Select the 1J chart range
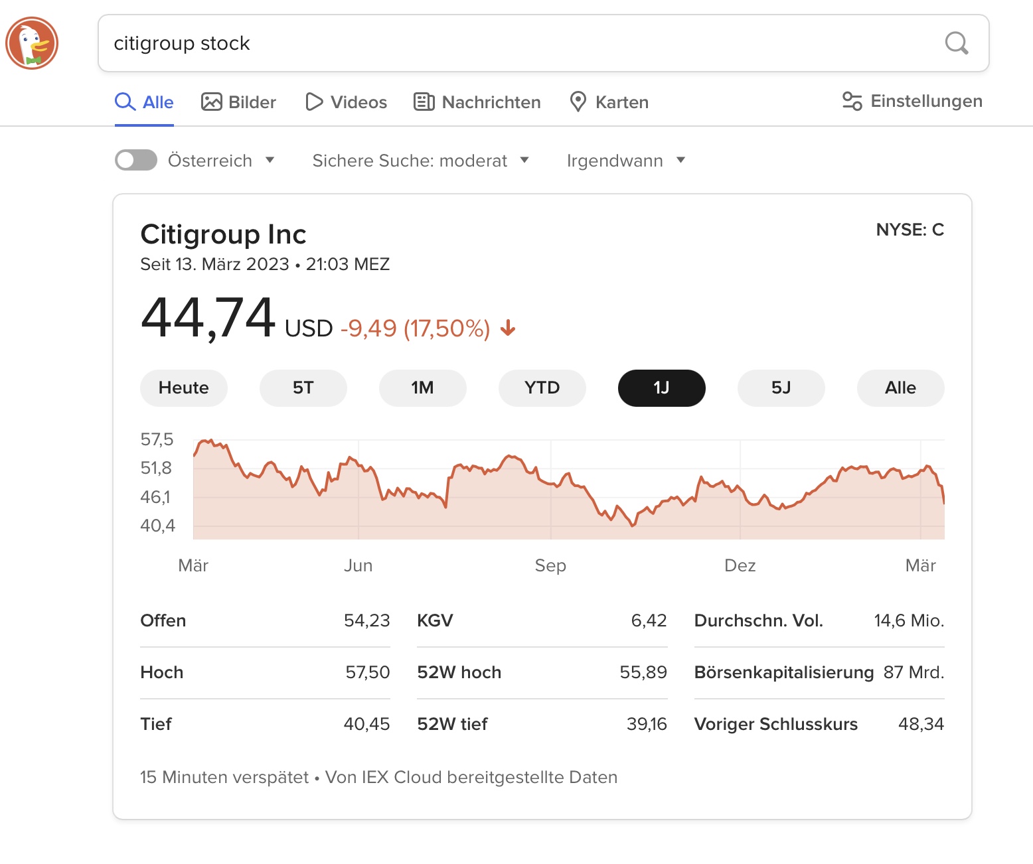 662,388
